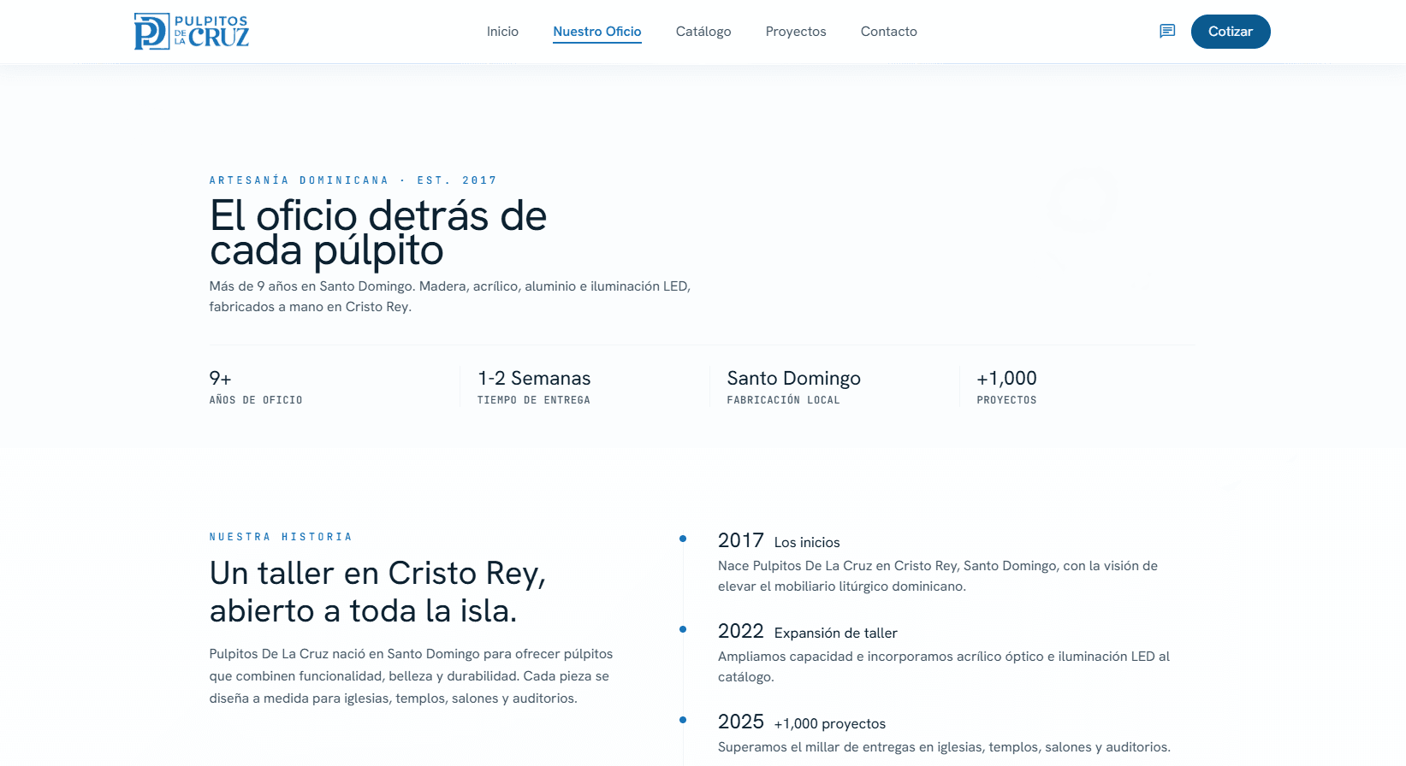Open the Catálogo menu item
1406x766 pixels.
coord(703,32)
